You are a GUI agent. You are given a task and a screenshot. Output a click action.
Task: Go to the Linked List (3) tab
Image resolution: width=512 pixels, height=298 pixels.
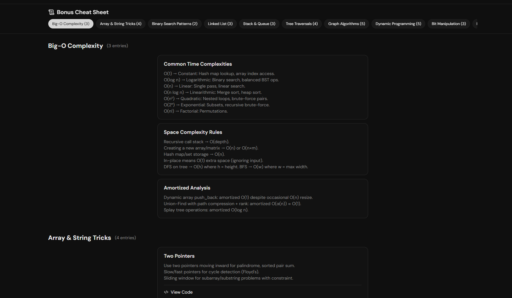click(220, 24)
